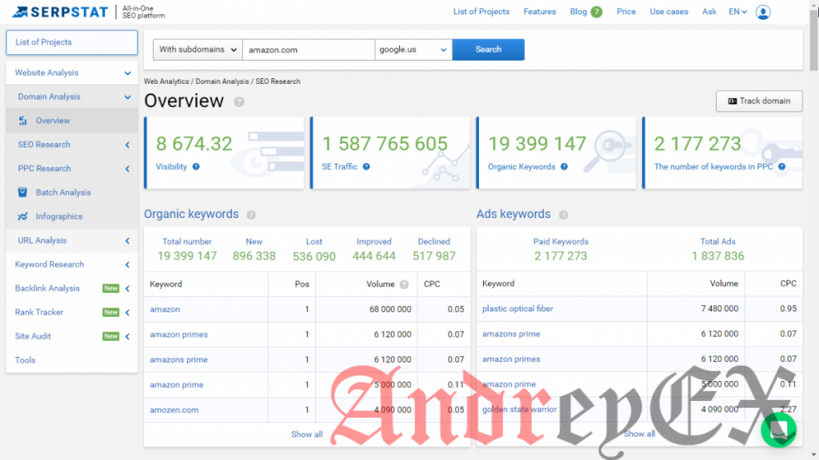Click Show all under organic keywords
This screenshot has width=819, height=460.
pos(306,434)
